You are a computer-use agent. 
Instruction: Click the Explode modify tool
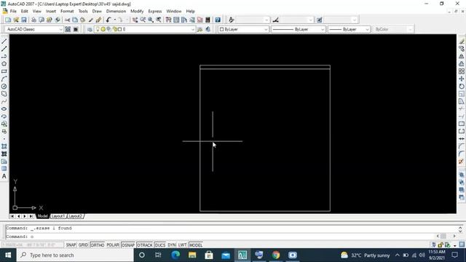461,162
